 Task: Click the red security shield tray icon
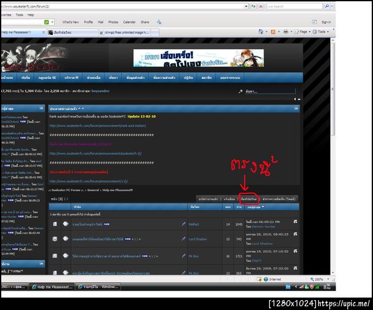(311, 286)
